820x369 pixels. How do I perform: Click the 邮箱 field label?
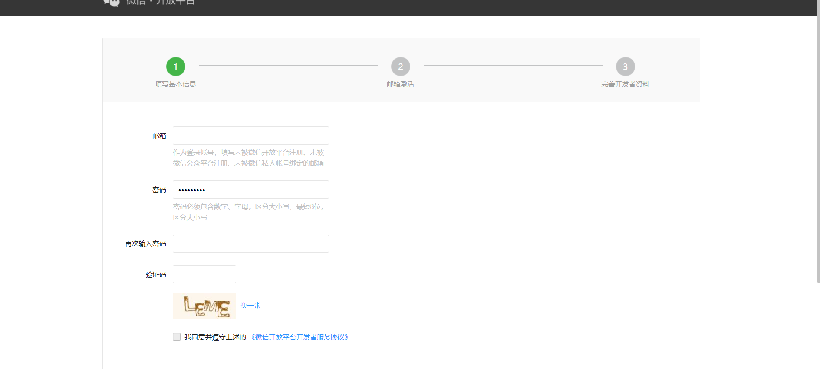click(x=159, y=136)
